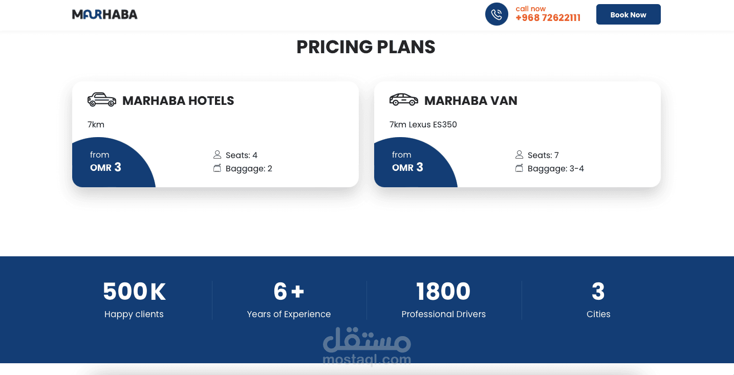This screenshot has width=734, height=375.
Task: Click the 6+ Years of Experience stat
Action: click(289, 300)
